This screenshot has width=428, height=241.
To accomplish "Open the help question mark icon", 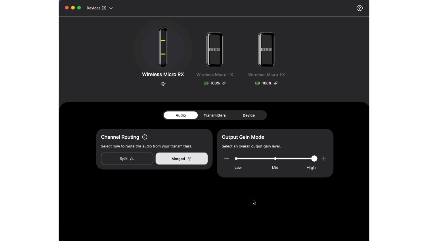I will pos(359,8).
